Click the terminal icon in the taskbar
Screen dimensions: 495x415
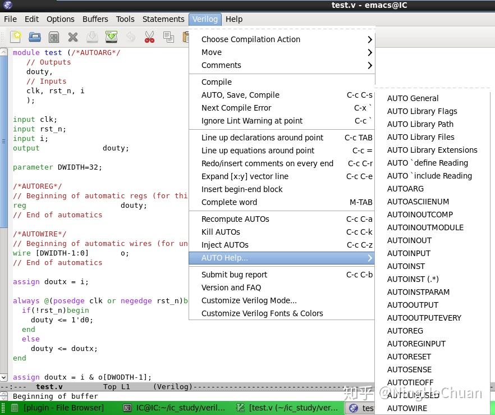[x=128, y=408]
